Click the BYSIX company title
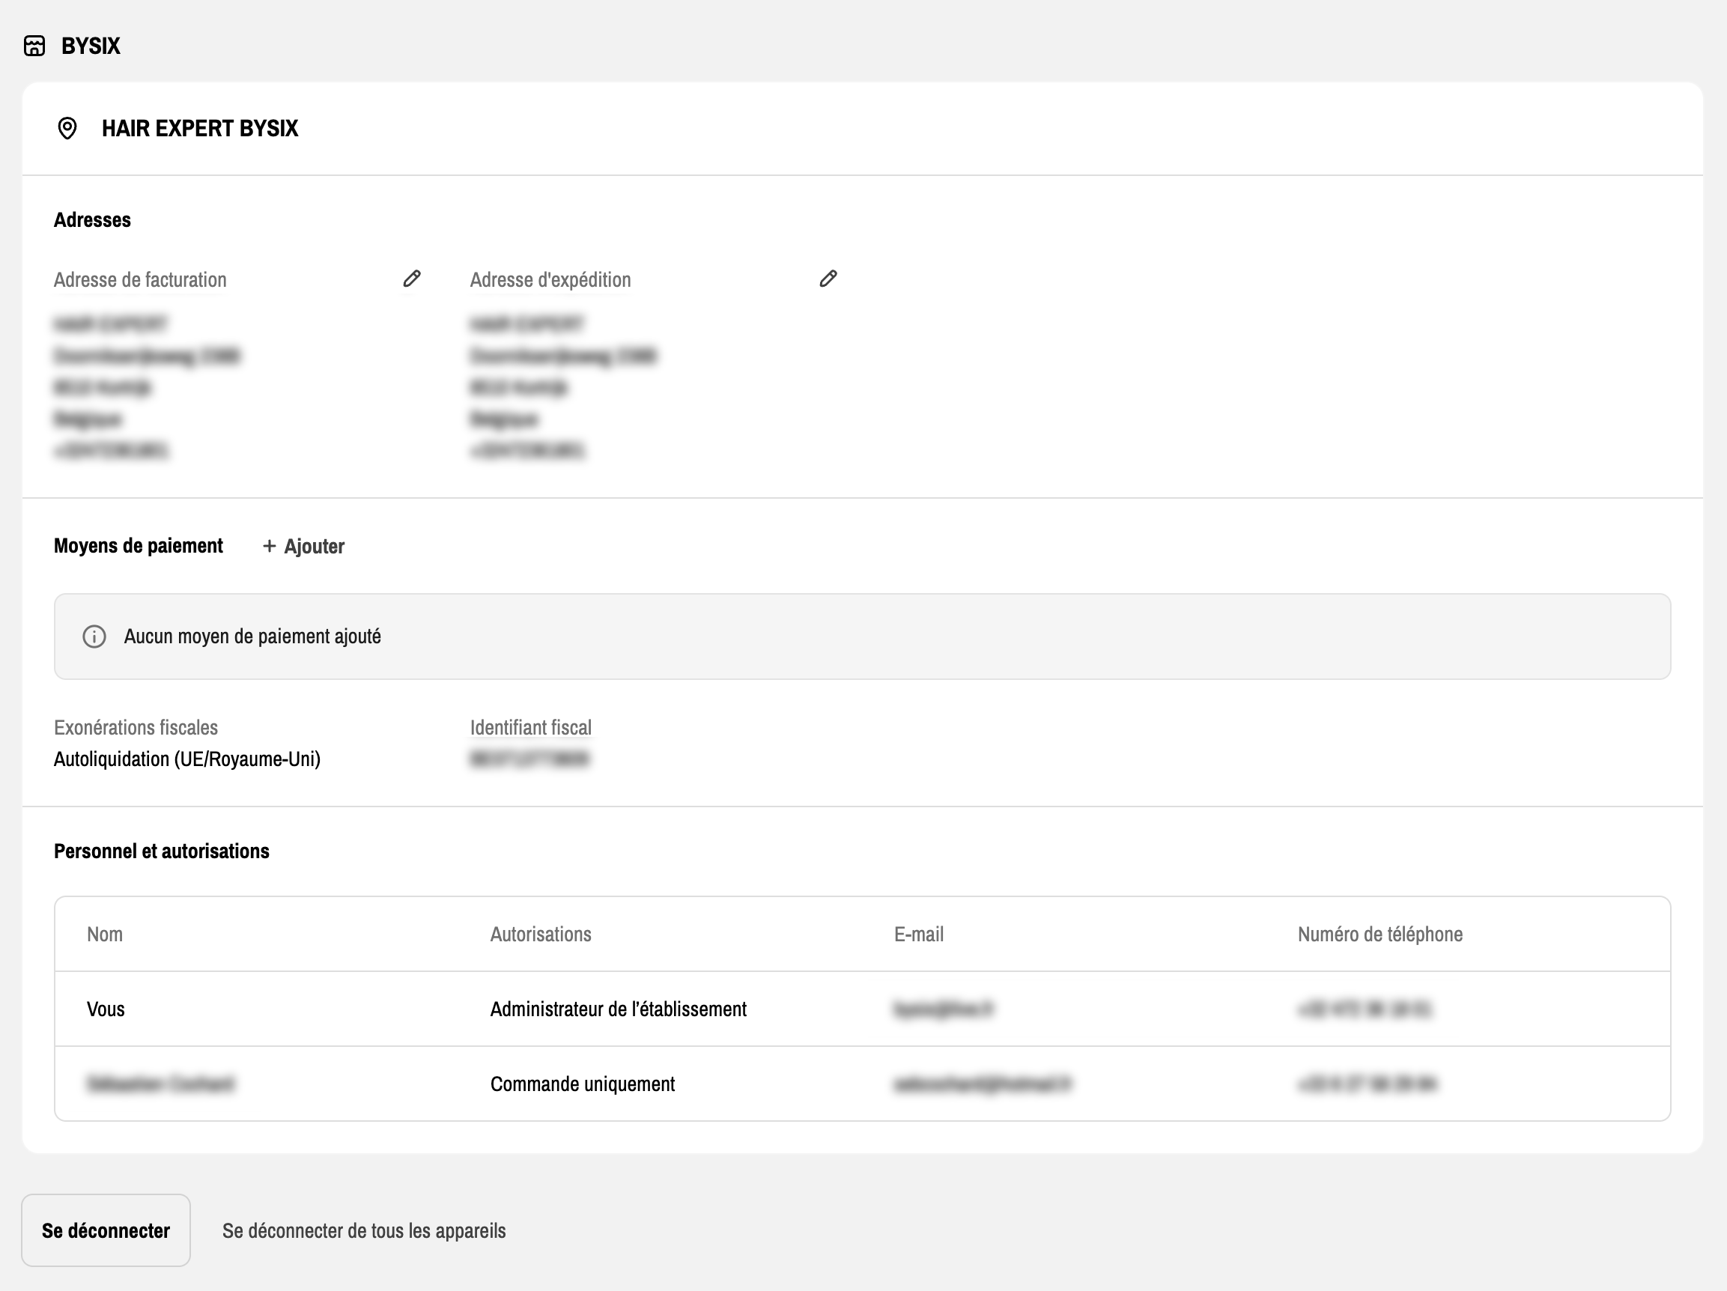The image size is (1727, 1291). tap(91, 46)
